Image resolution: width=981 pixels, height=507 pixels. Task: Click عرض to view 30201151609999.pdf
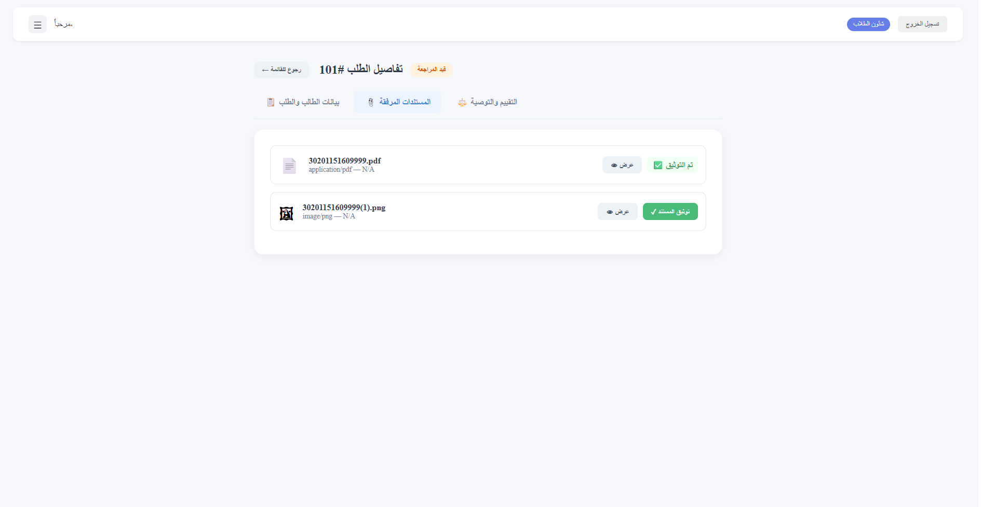point(622,165)
